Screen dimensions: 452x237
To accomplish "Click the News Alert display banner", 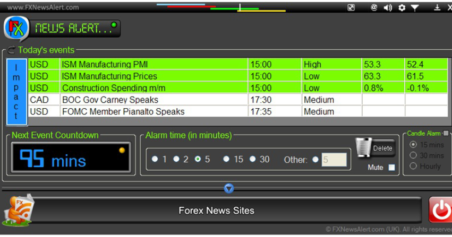I will tap(74, 29).
